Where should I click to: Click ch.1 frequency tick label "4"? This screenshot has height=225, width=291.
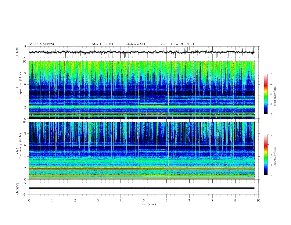[26, 96]
